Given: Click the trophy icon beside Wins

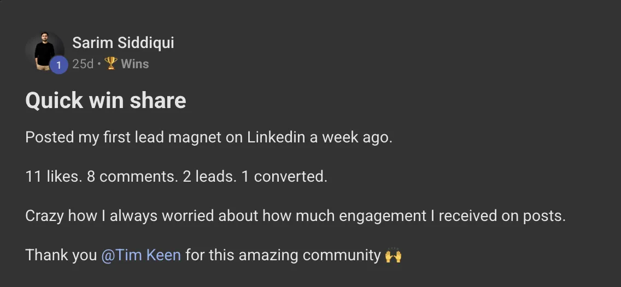Looking at the screenshot, I should [x=111, y=64].
